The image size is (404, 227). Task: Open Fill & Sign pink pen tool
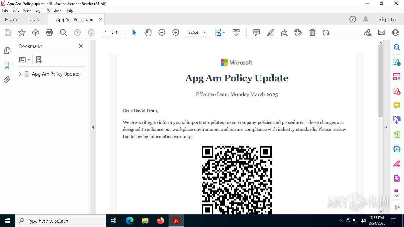pyautogui.click(x=397, y=164)
